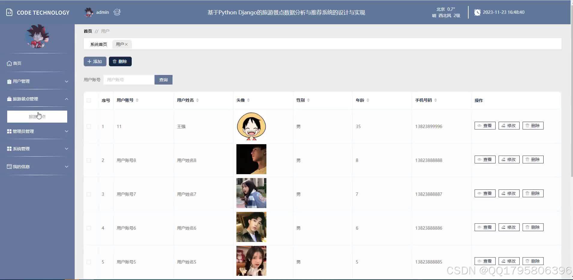Select the 旅游景点 submenu item
This screenshot has width=573, height=280.
tap(37, 117)
